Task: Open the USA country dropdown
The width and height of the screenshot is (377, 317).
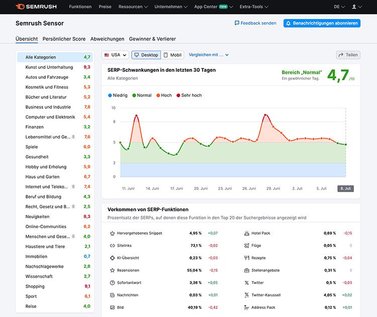Action: click(x=115, y=55)
